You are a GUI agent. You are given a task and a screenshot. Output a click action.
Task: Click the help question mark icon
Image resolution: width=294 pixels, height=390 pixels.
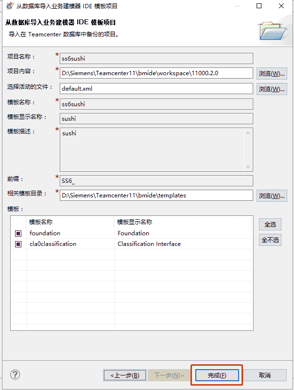[x=15, y=374]
